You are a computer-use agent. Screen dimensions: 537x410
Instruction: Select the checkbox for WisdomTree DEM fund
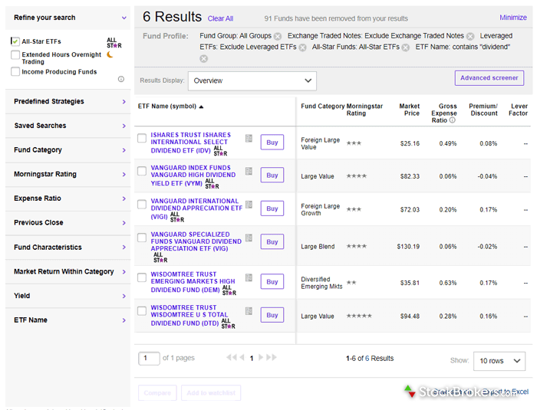[x=142, y=278]
